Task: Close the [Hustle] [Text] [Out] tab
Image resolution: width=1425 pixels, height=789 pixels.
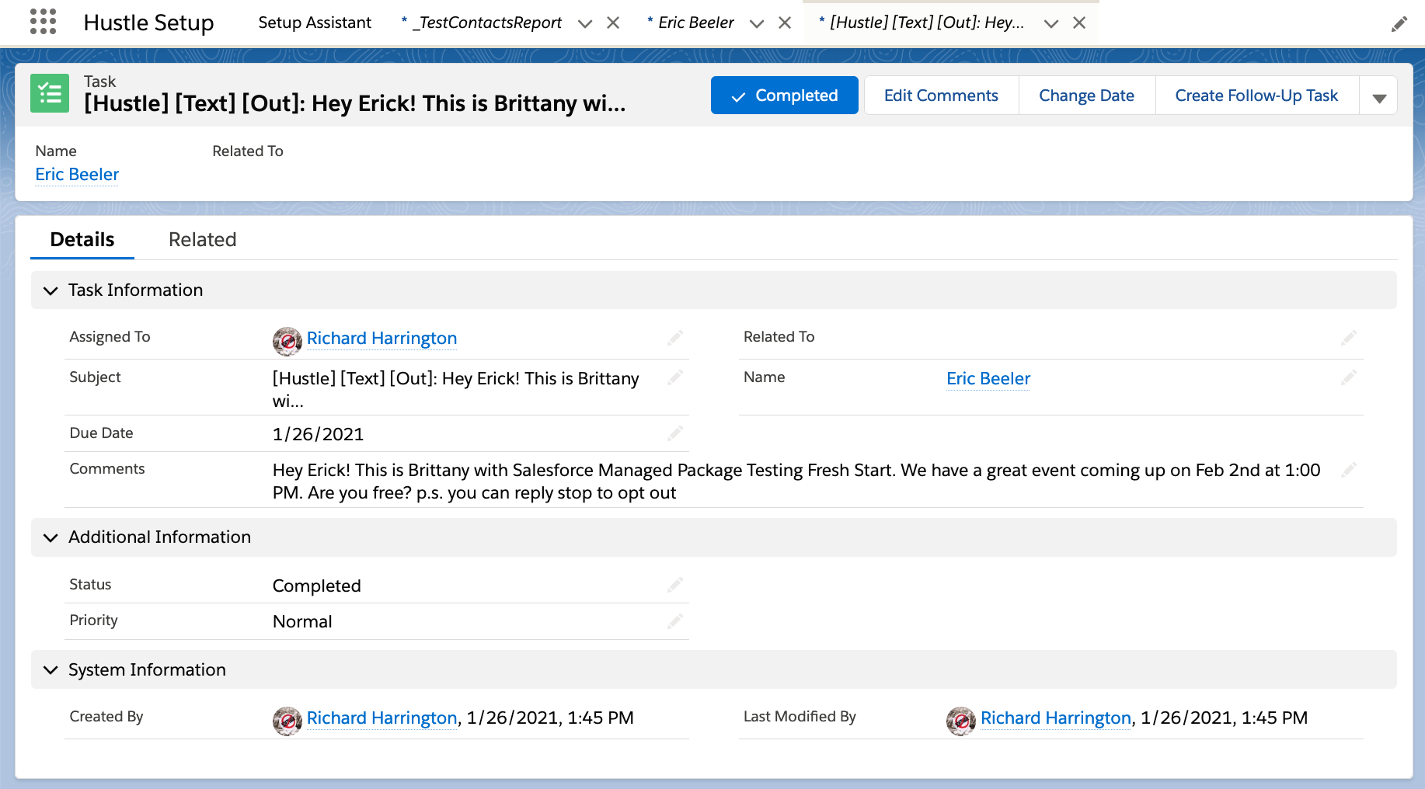Action: [x=1079, y=23]
